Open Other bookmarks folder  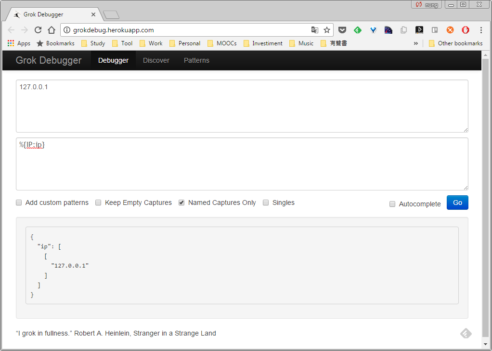pos(455,43)
